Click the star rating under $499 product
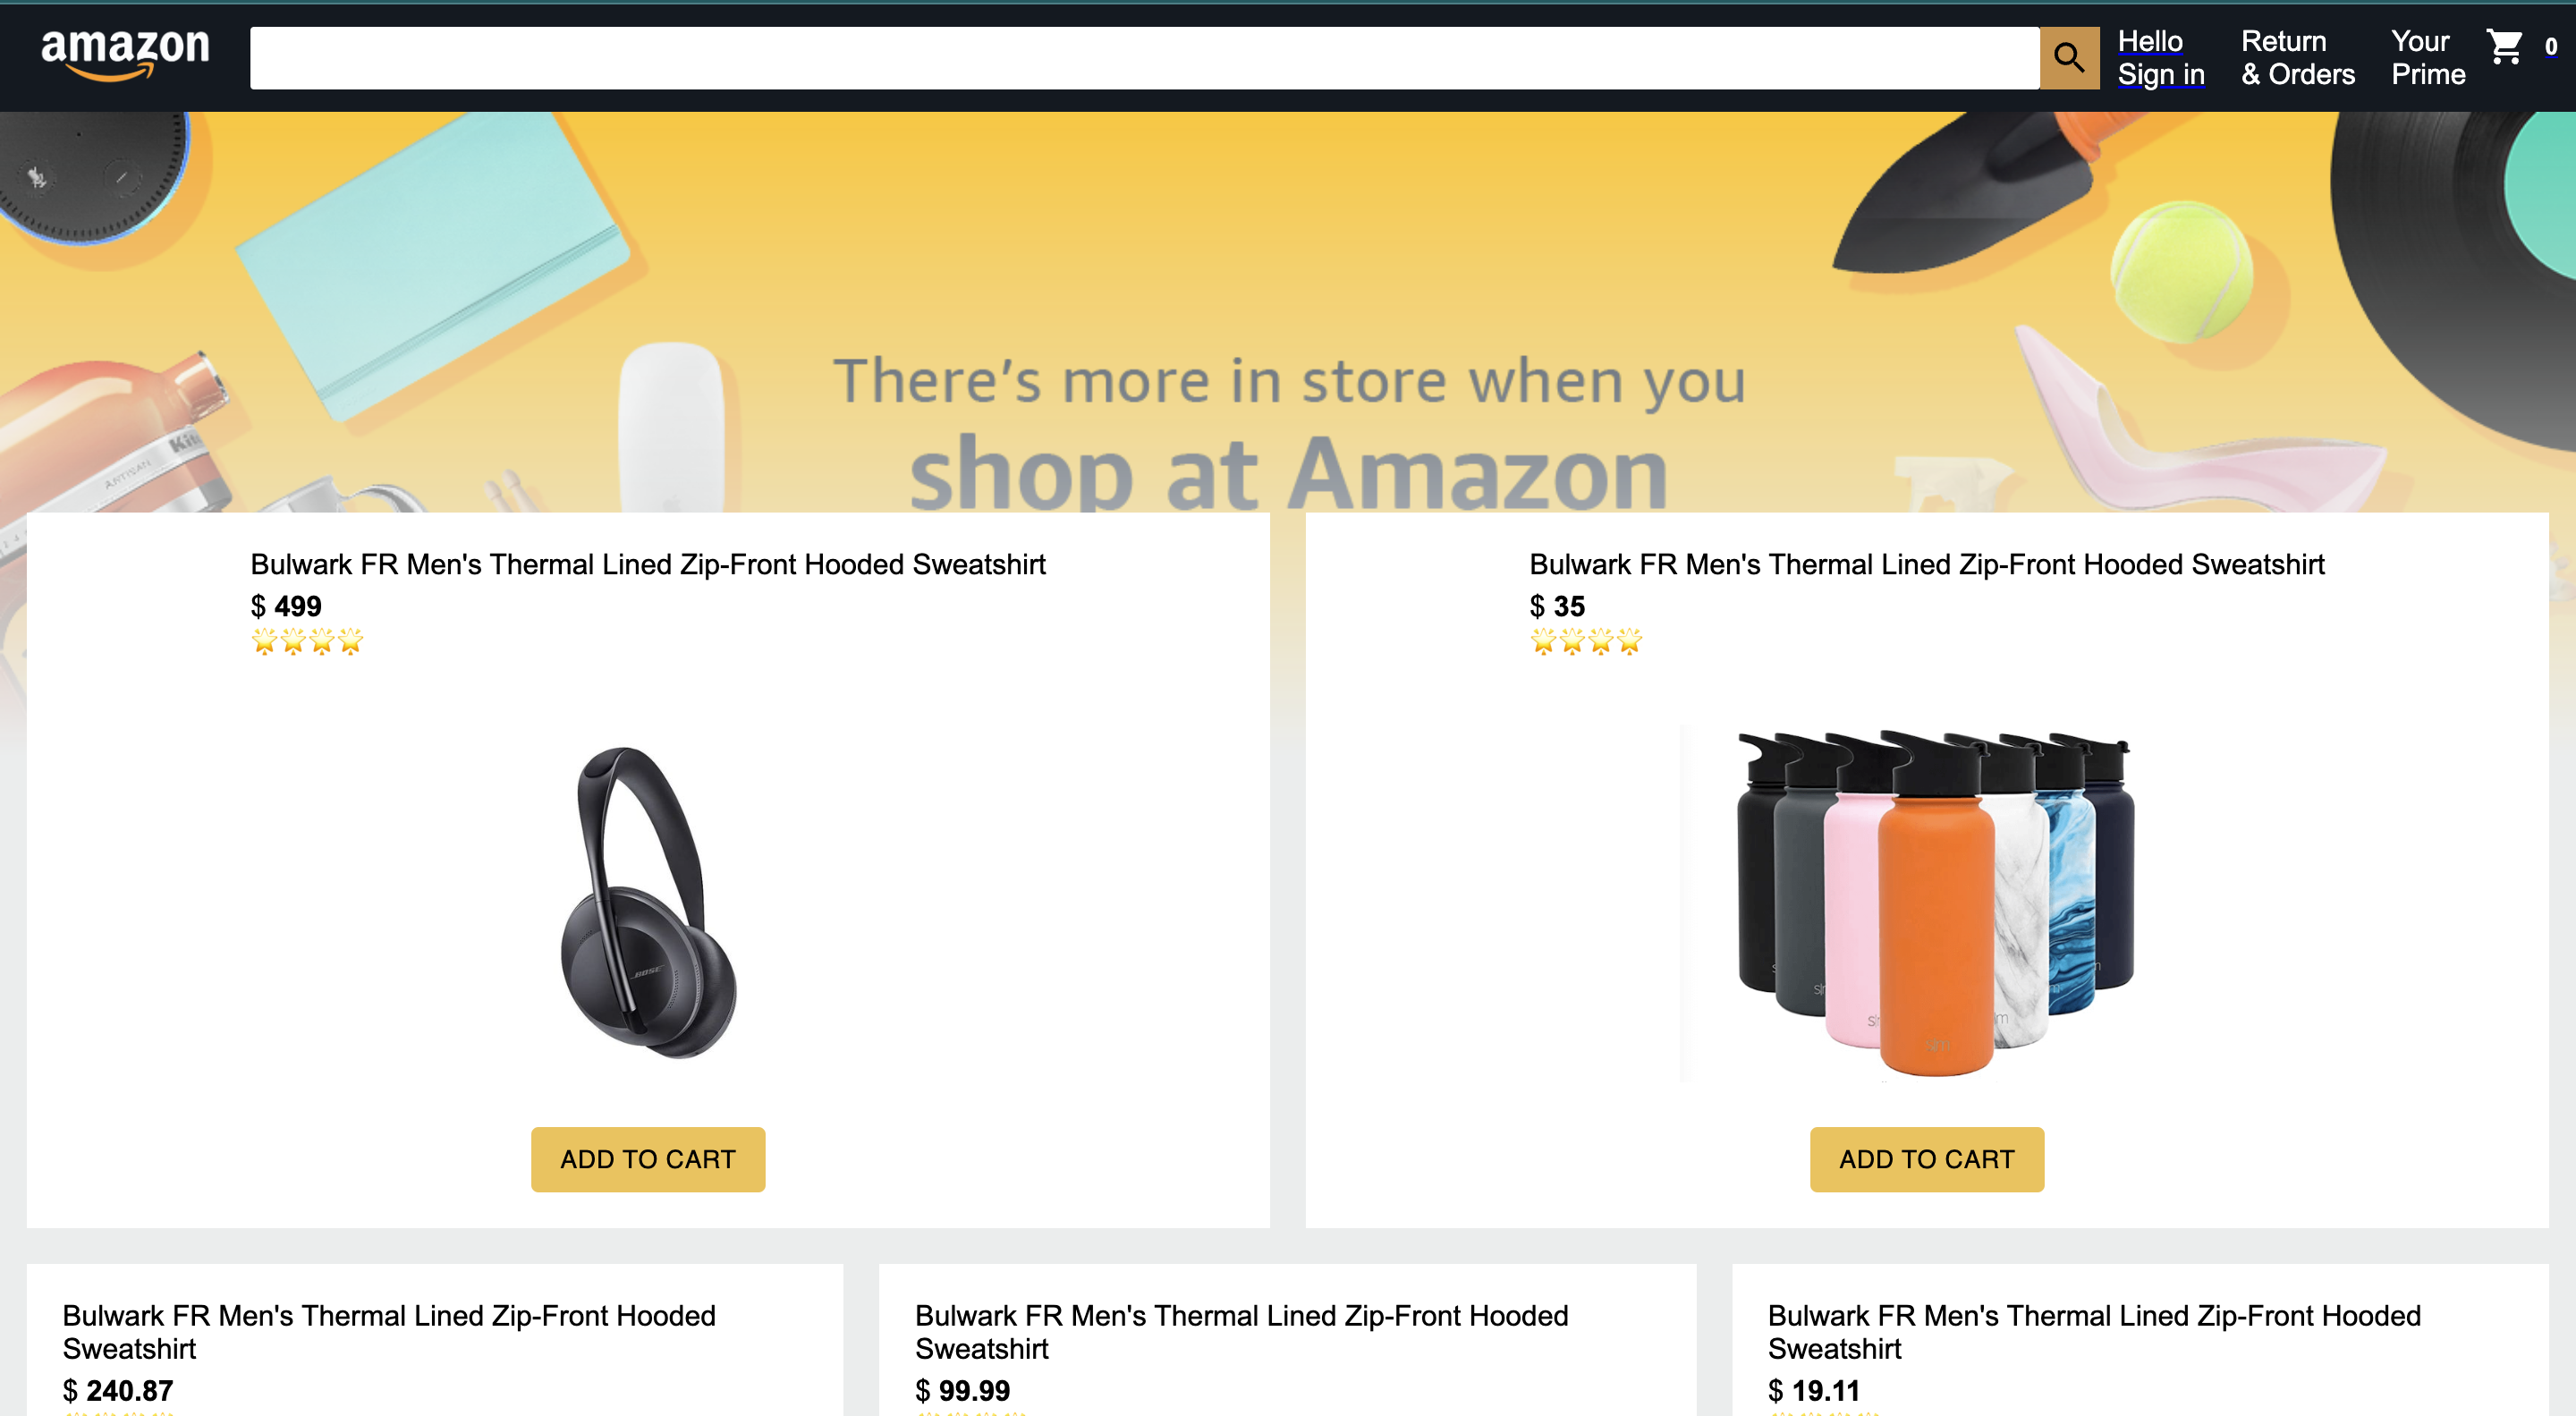This screenshot has width=2576, height=1416. tap(307, 641)
